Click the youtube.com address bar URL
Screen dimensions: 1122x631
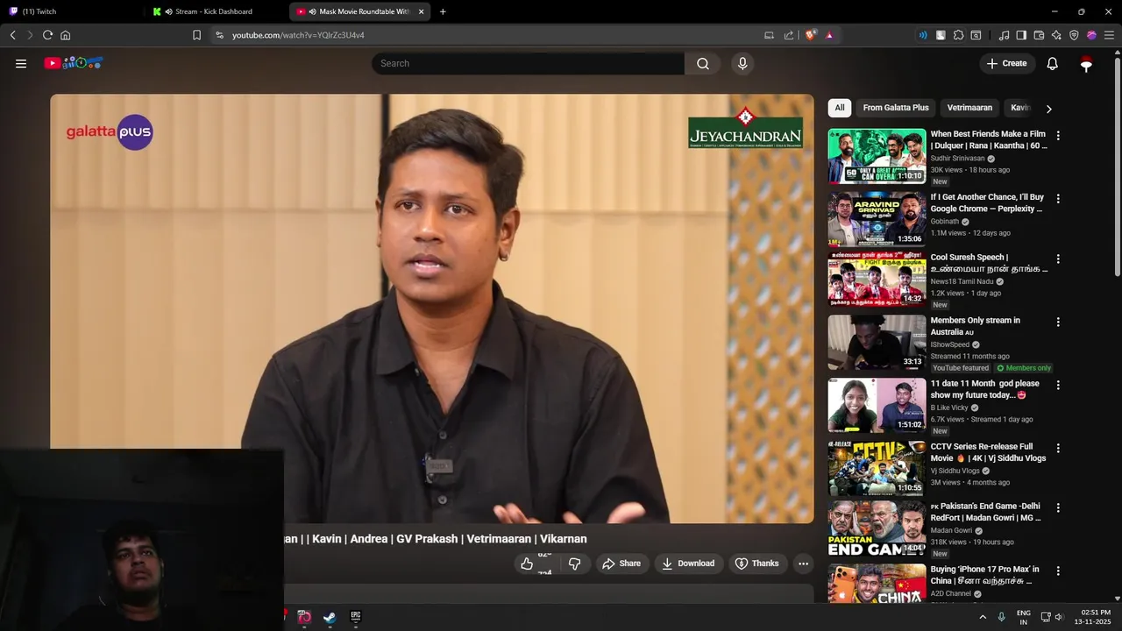click(x=298, y=35)
